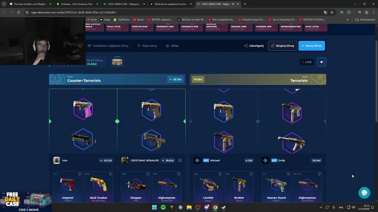This screenshot has width=378, height=212.
Task: Click kzin player avatar
Action: pyautogui.click(x=57, y=160)
